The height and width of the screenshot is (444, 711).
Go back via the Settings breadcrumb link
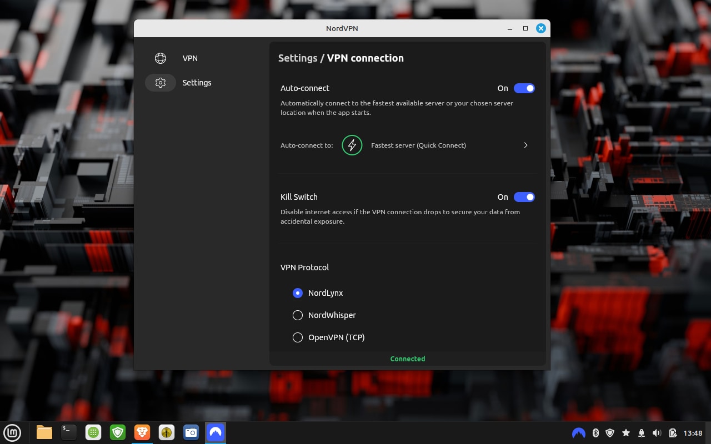coord(298,58)
